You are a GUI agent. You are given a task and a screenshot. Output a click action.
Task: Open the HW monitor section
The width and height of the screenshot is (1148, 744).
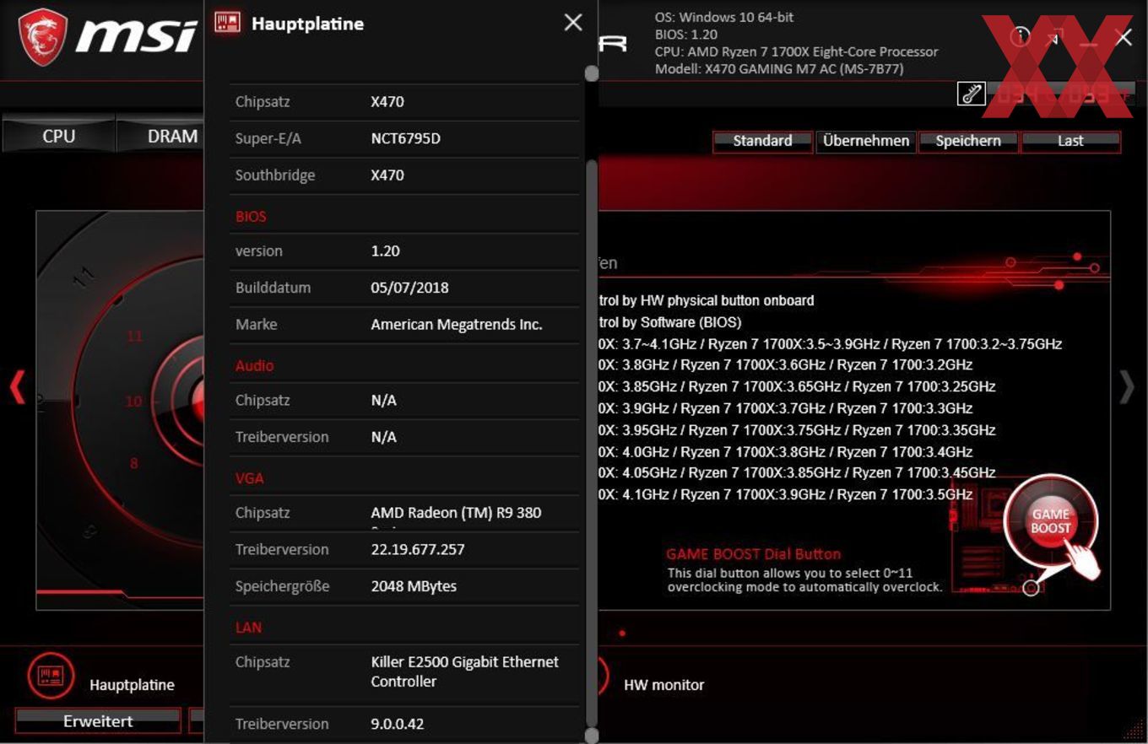(663, 685)
